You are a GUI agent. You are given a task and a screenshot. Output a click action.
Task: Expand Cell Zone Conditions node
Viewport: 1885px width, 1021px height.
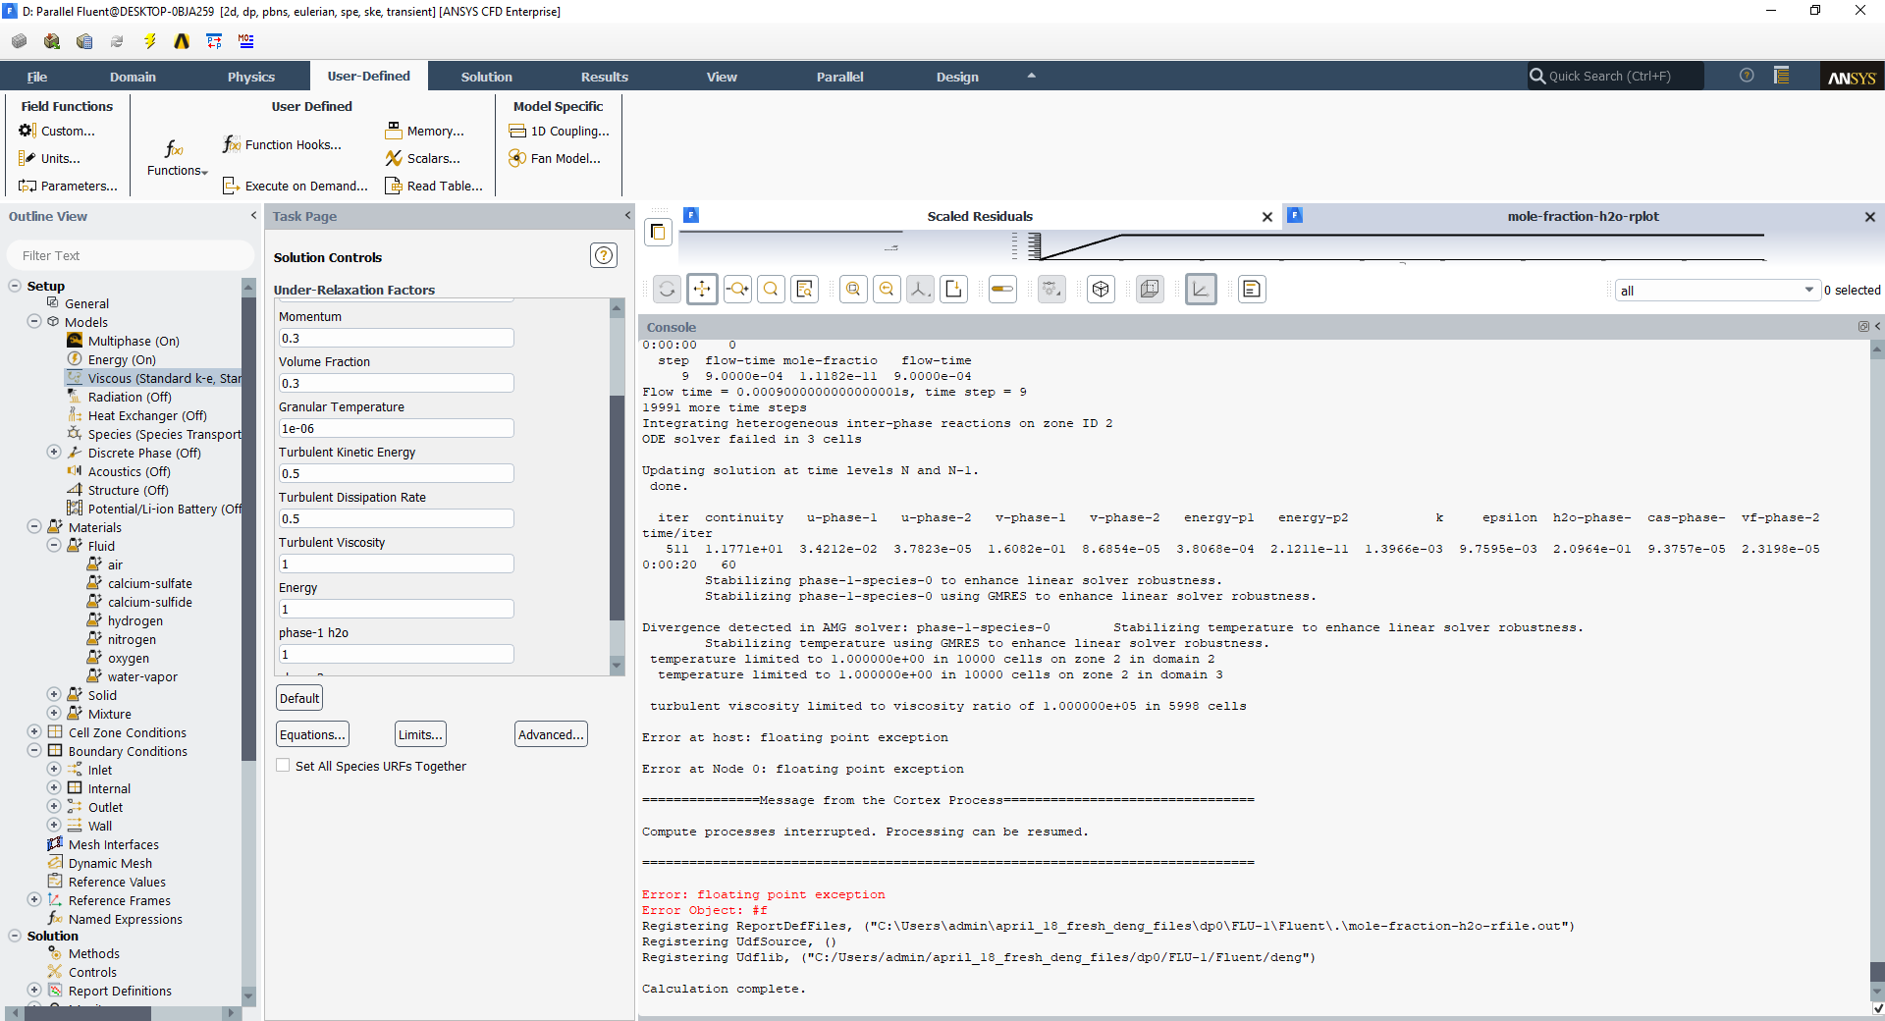pyautogui.click(x=34, y=731)
